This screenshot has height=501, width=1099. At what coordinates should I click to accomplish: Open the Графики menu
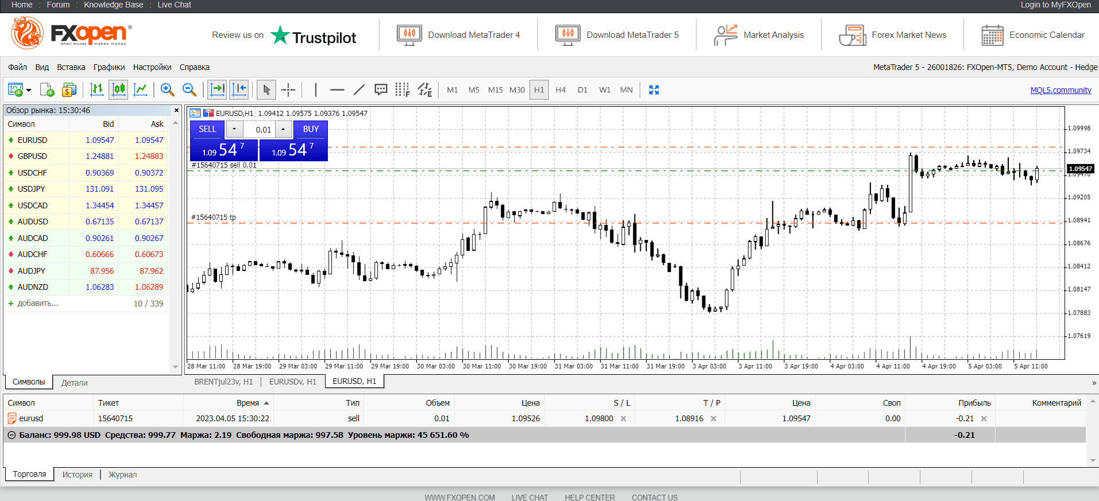109,67
